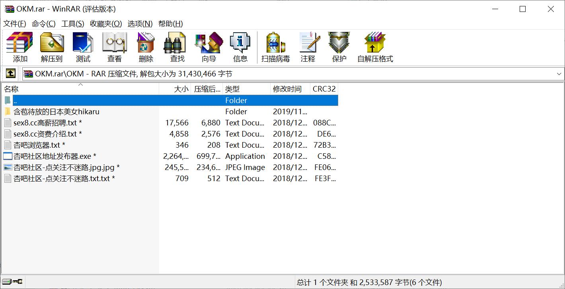The width and height of the screenshot is (565, 289).
Task: Click the size value 17,566
Action: pyautogui.click(x=177, y=123)
